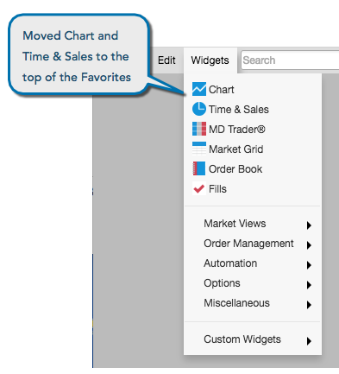
Task: Select the MD Trader® menu entry
Action: click(x=237, y=130)
